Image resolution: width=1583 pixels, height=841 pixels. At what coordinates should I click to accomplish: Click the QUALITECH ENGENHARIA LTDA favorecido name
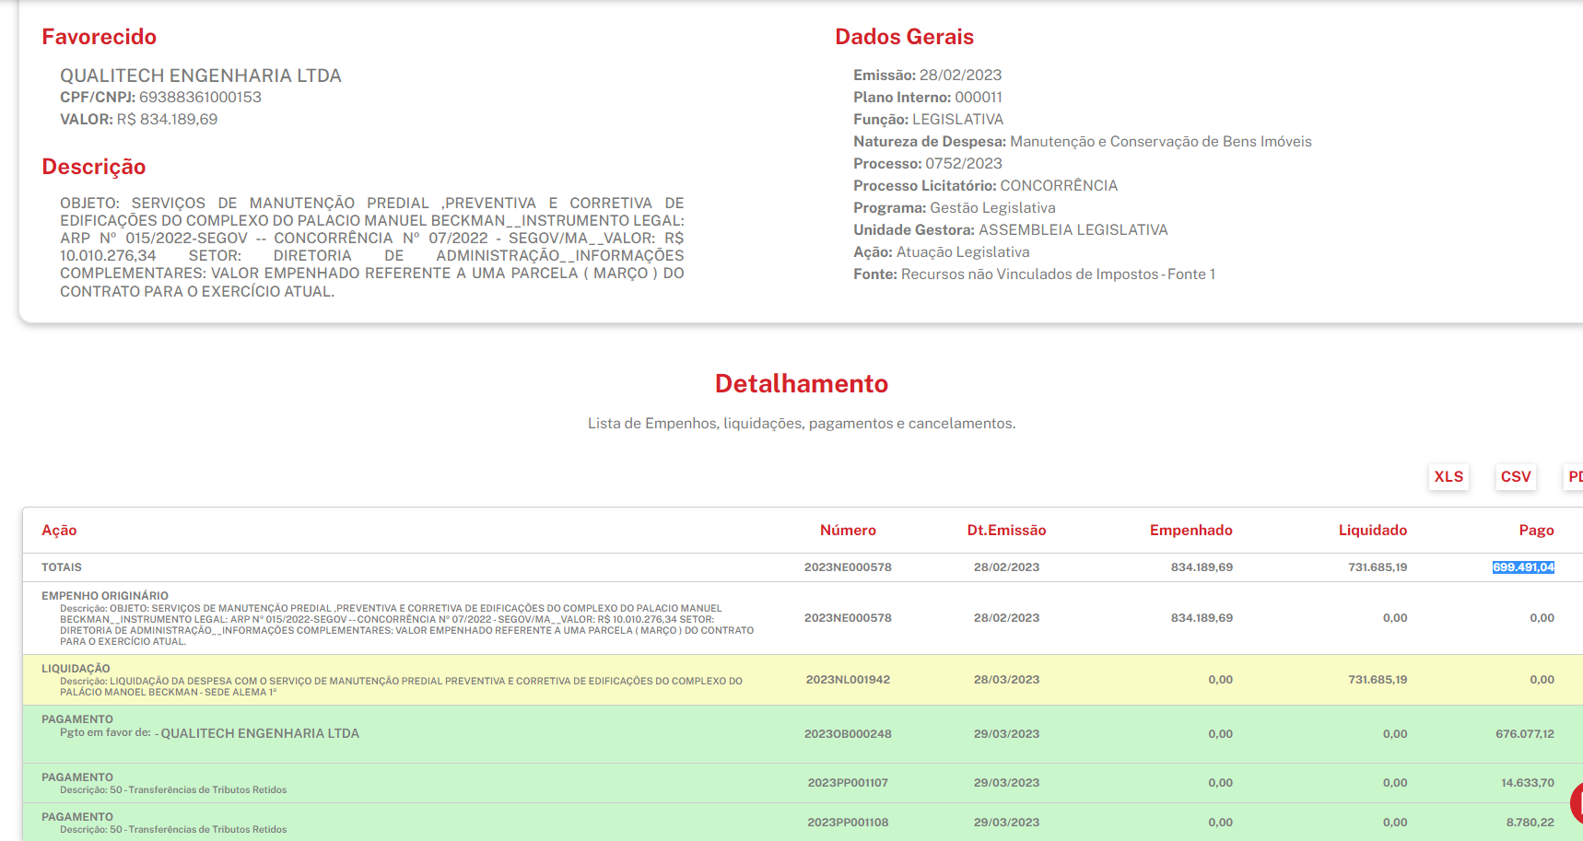coord(201,76)
